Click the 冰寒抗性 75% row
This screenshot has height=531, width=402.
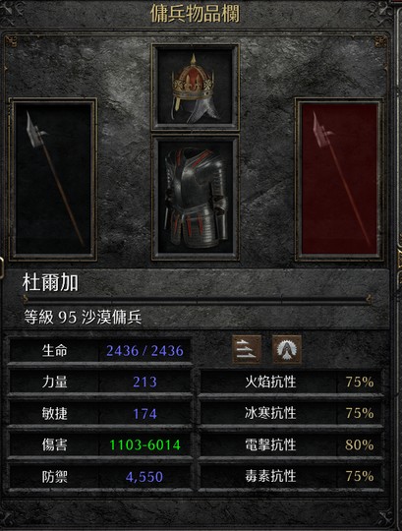point(292,413)
